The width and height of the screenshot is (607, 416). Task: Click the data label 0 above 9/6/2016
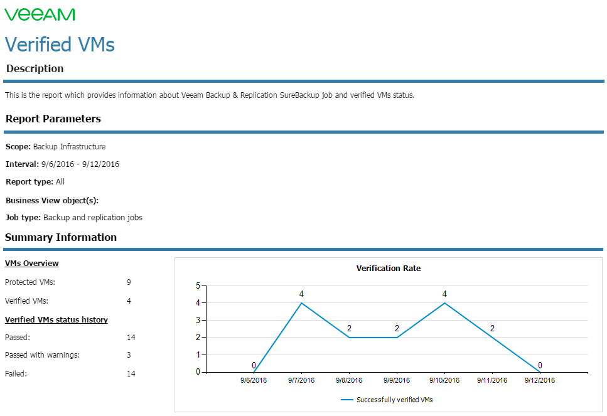[254, 365]
